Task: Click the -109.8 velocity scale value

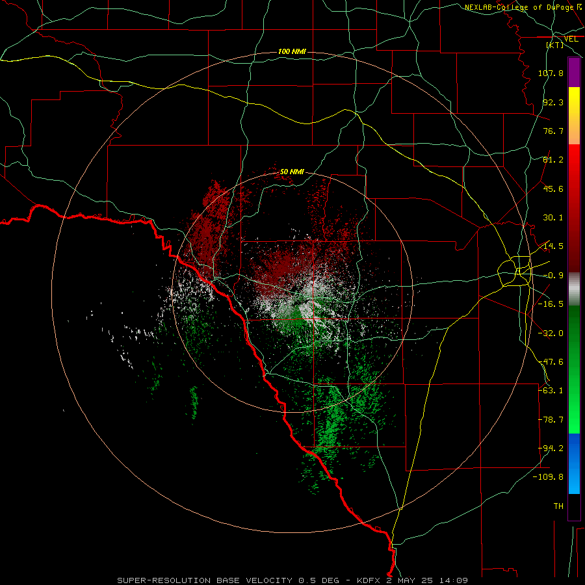Action: 548,477
